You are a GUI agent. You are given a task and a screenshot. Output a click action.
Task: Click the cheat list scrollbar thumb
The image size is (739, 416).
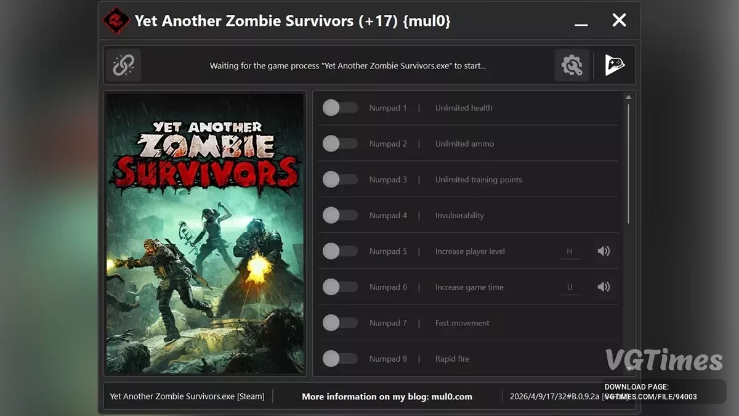click(x=628, y=163)
